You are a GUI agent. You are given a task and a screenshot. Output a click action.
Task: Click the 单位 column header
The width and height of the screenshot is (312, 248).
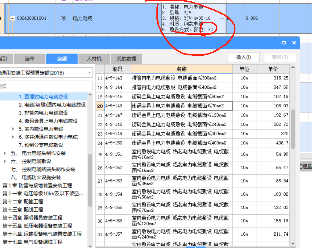click(x=245, y=69)
